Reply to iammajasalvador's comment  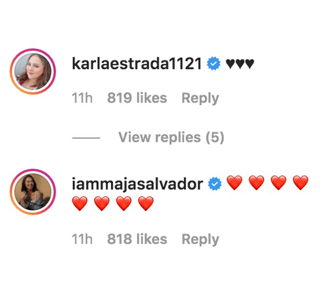tap(200, 239)
